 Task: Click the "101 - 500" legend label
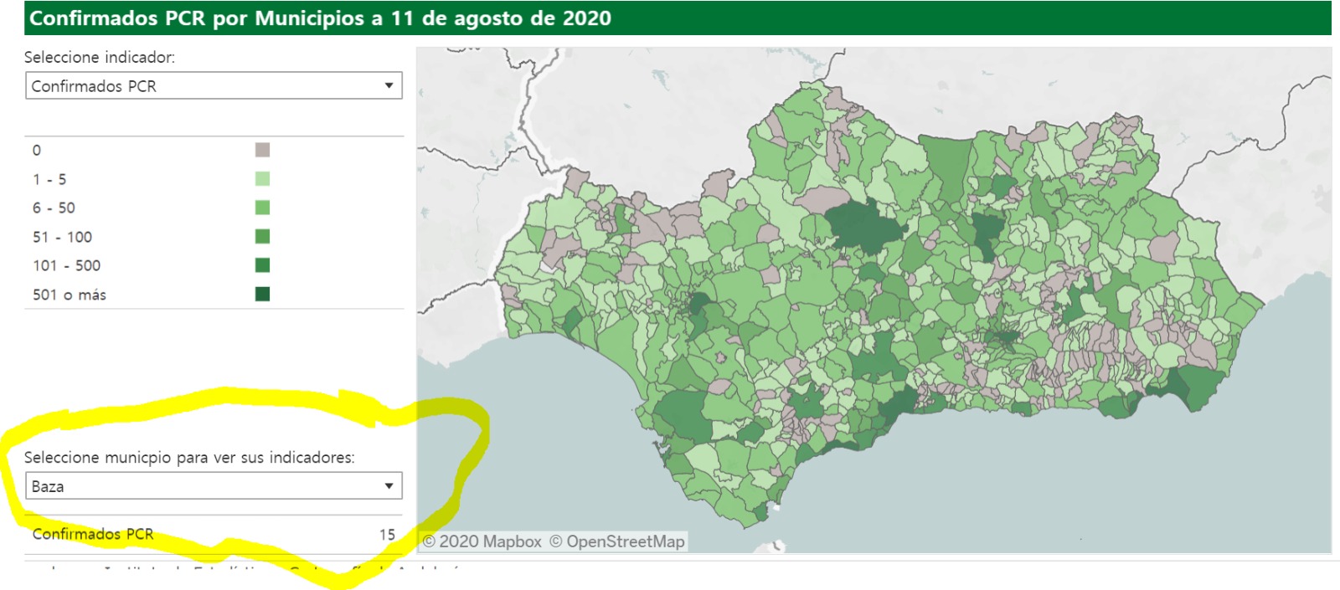(x=66, y=265)
